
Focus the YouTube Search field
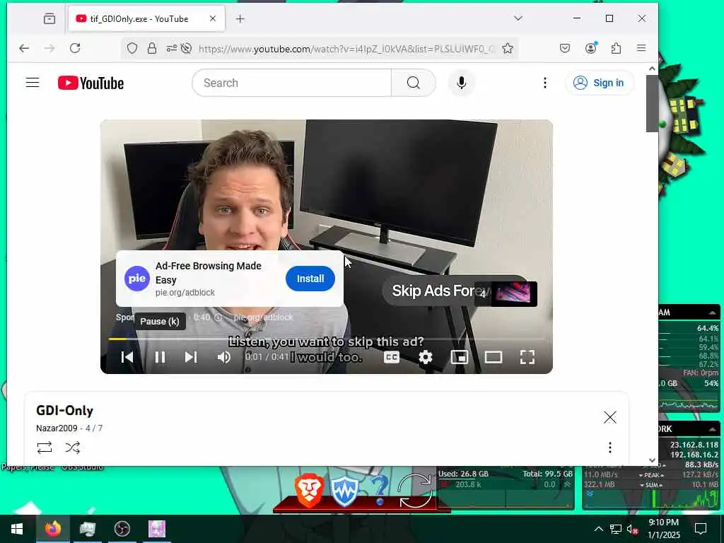click(292, 83)
